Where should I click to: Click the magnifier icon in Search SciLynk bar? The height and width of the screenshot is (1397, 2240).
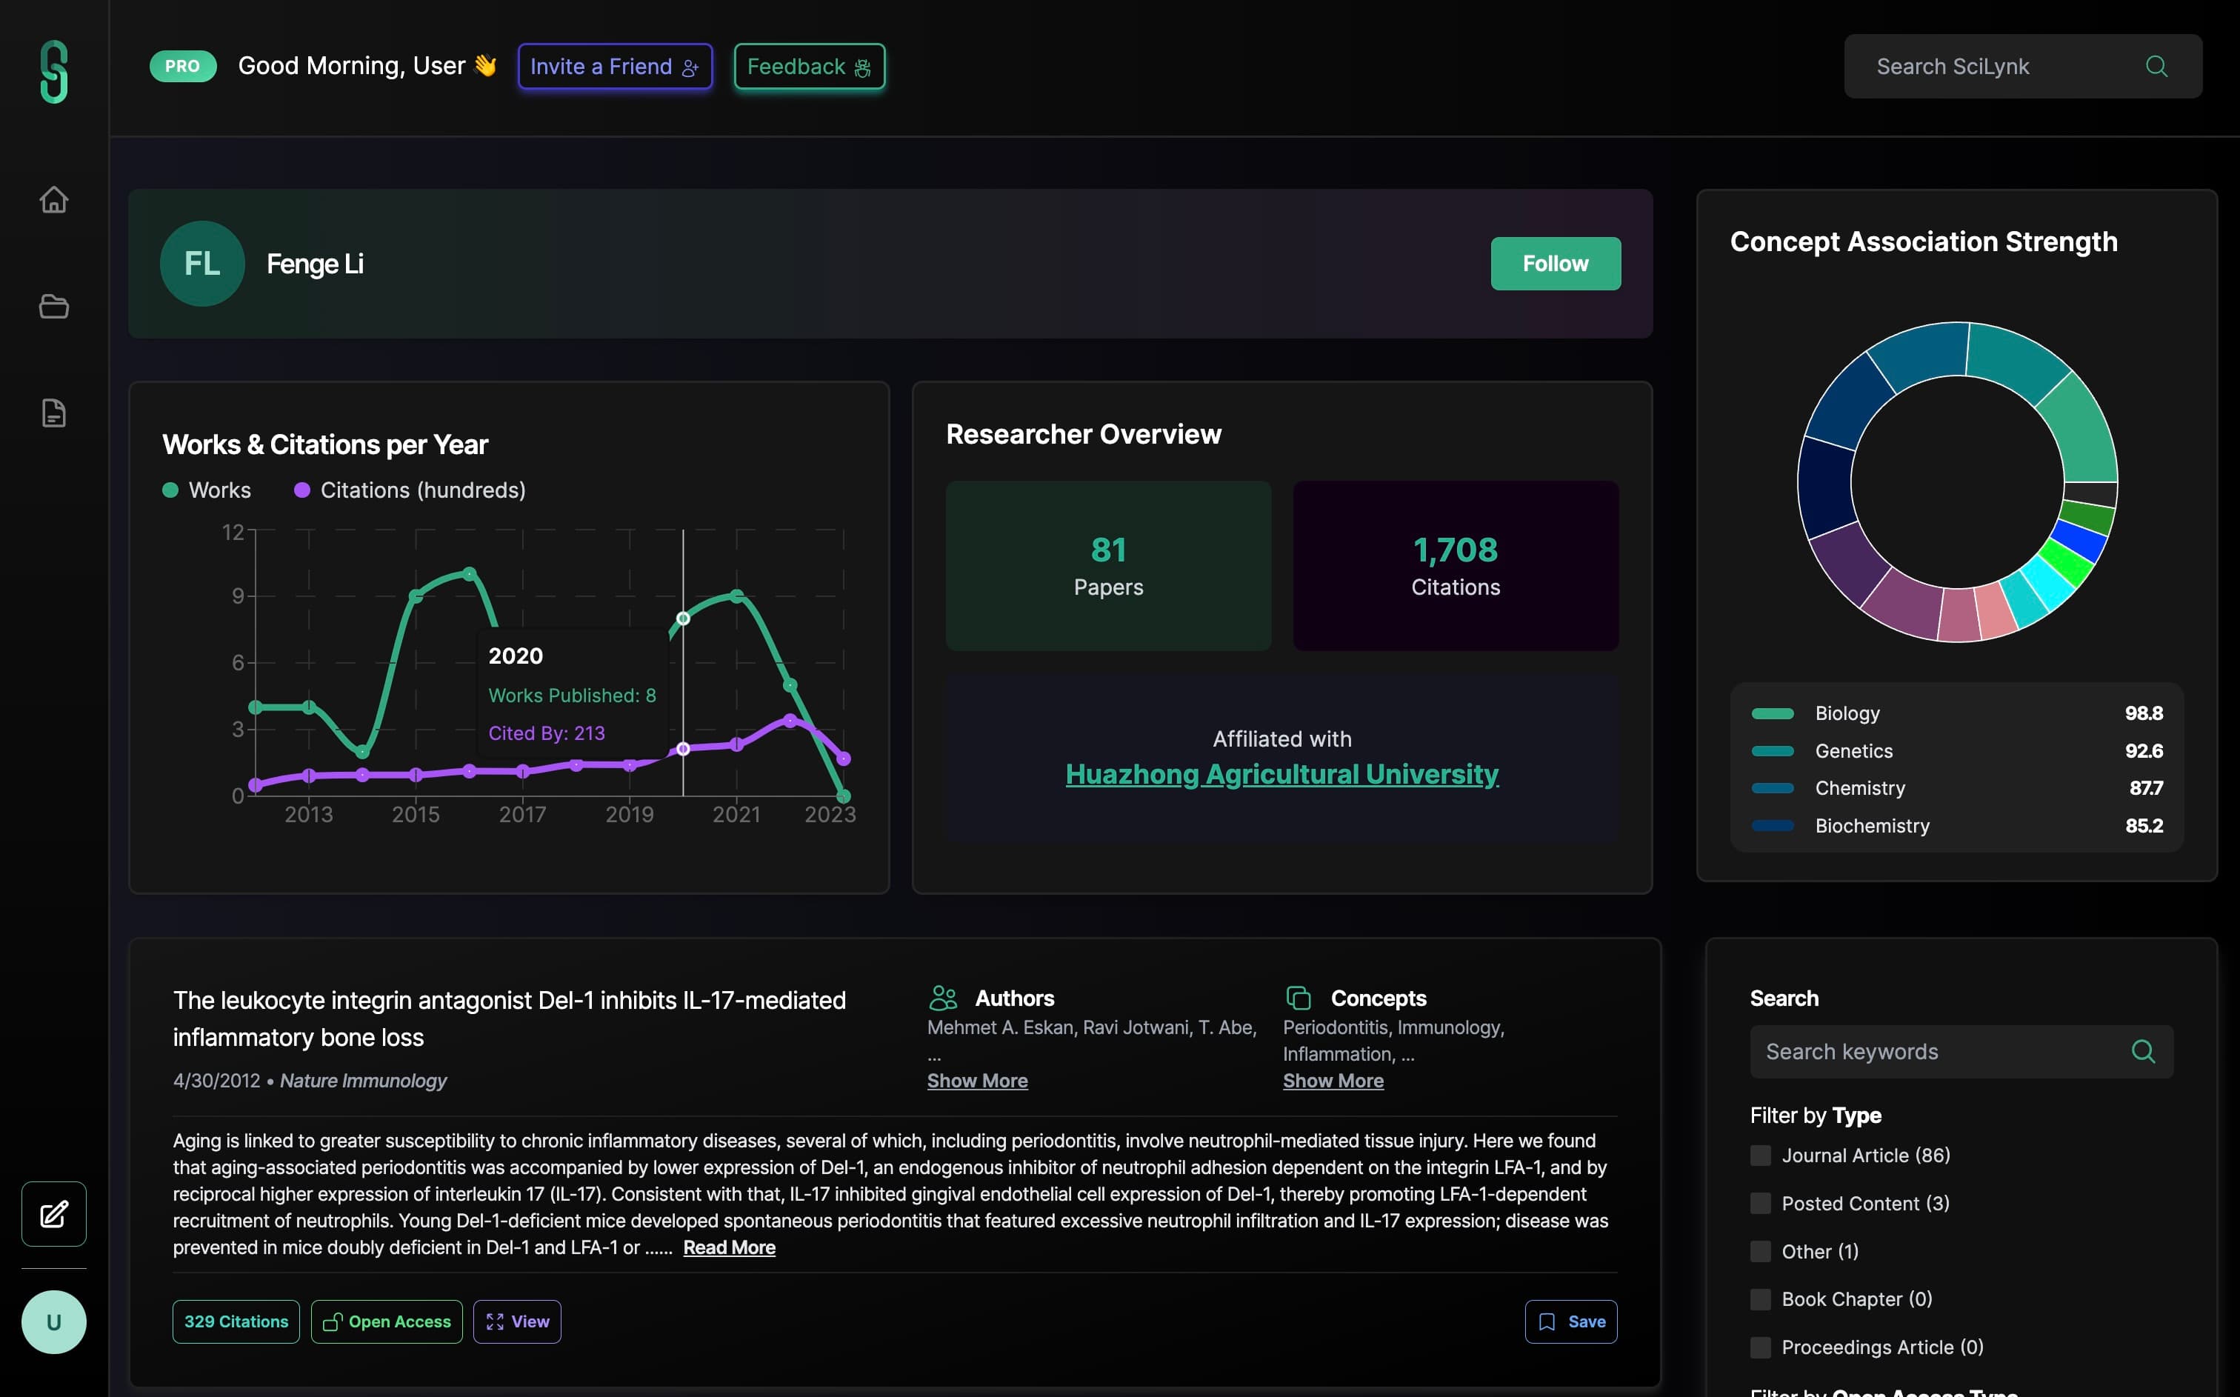[2156, 66]
